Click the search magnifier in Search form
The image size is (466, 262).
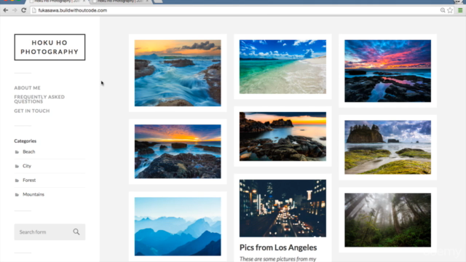tap(76, 231)
